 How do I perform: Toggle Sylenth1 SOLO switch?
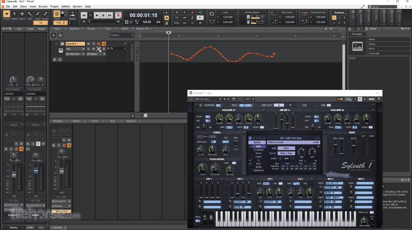(310, 105)
